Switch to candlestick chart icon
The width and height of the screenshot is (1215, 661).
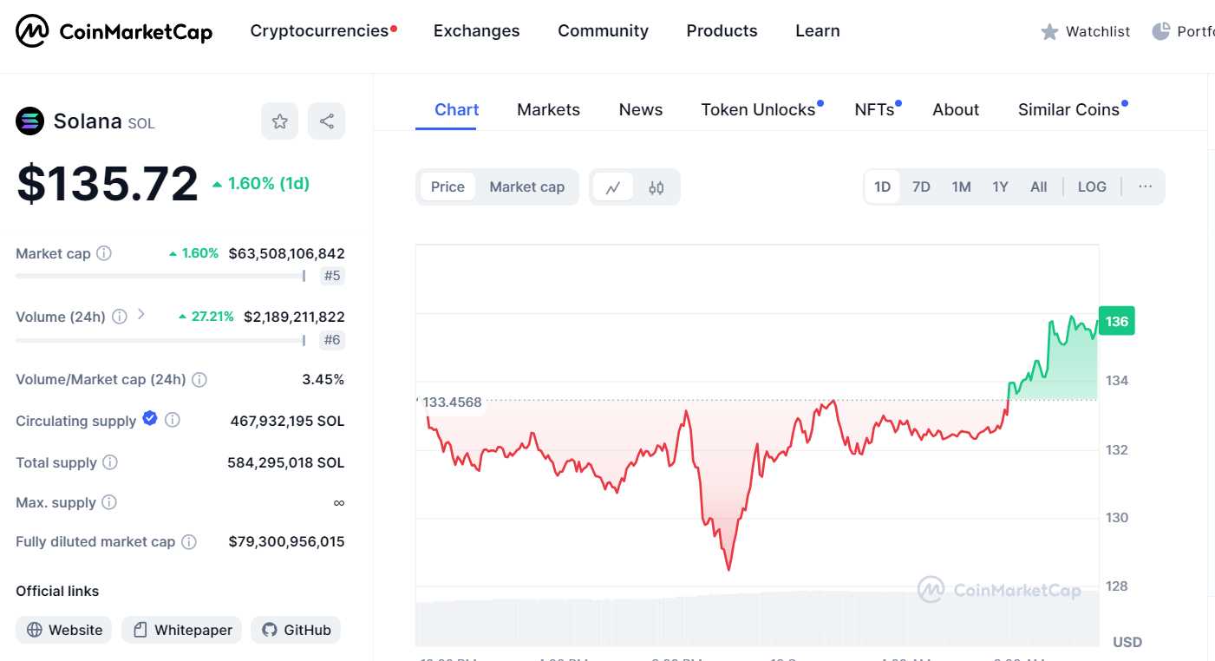[656, 187]
